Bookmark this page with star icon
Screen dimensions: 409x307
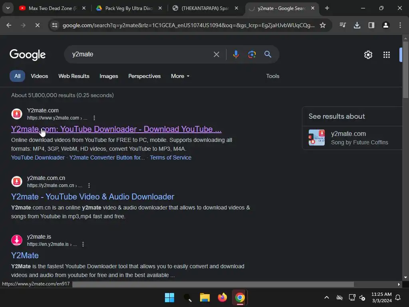(x=323, y=25)
